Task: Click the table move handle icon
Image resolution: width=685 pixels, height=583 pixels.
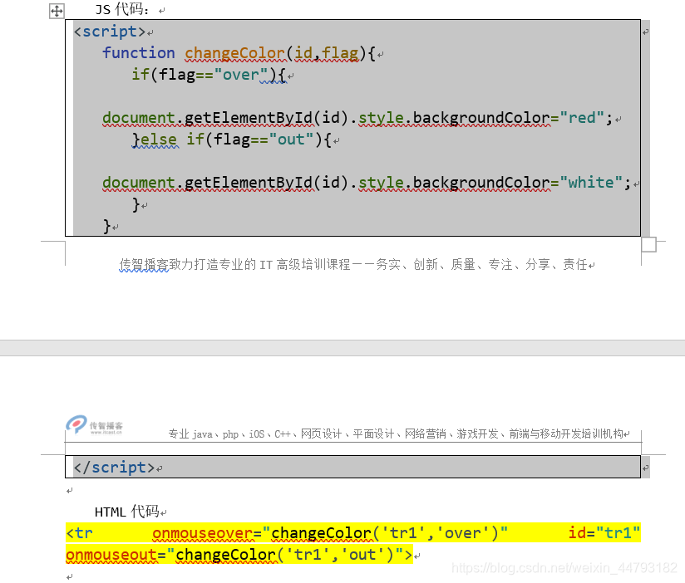Action: coord(57,11)
